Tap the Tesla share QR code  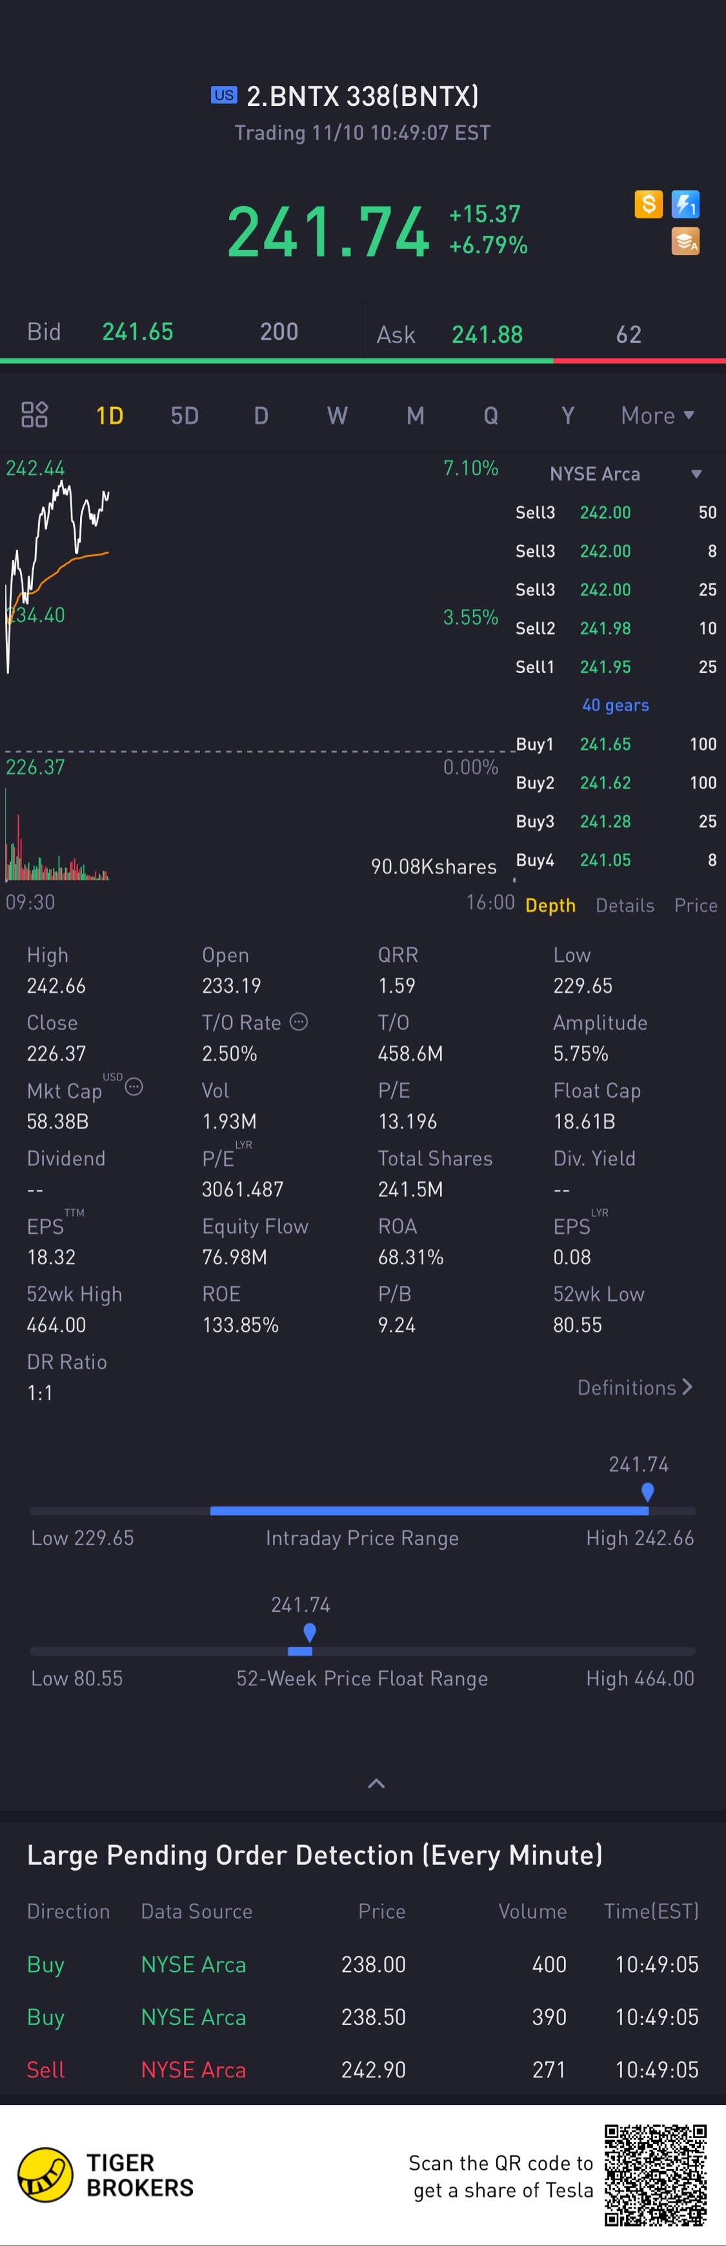click(x=656, y=2174)
